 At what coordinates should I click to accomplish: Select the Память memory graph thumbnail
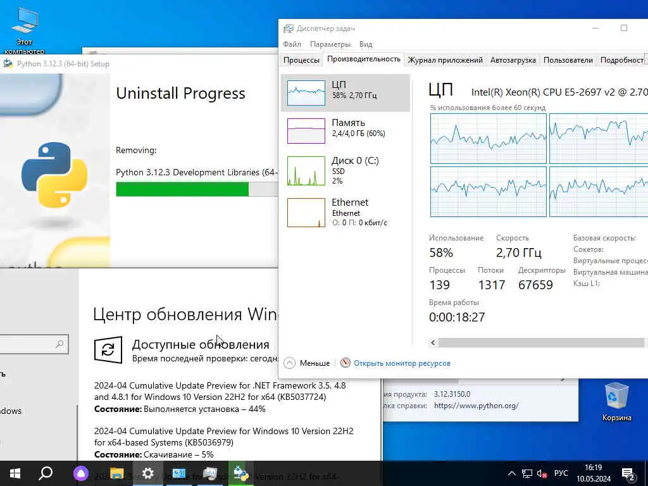coord(306,131)
